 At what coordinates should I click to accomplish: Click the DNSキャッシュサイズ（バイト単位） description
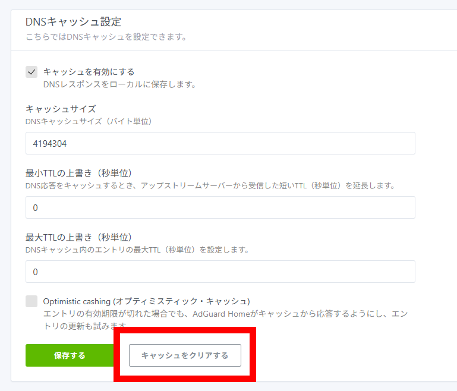89,121
